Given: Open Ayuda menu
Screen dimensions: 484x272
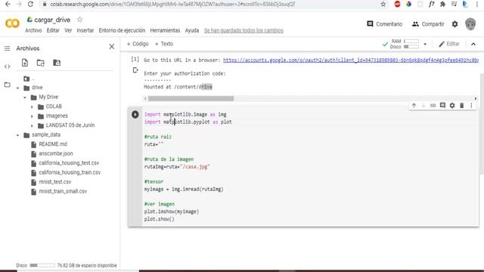Looking at the screenshot, I should pyautogui.click(x=192, y=30).
